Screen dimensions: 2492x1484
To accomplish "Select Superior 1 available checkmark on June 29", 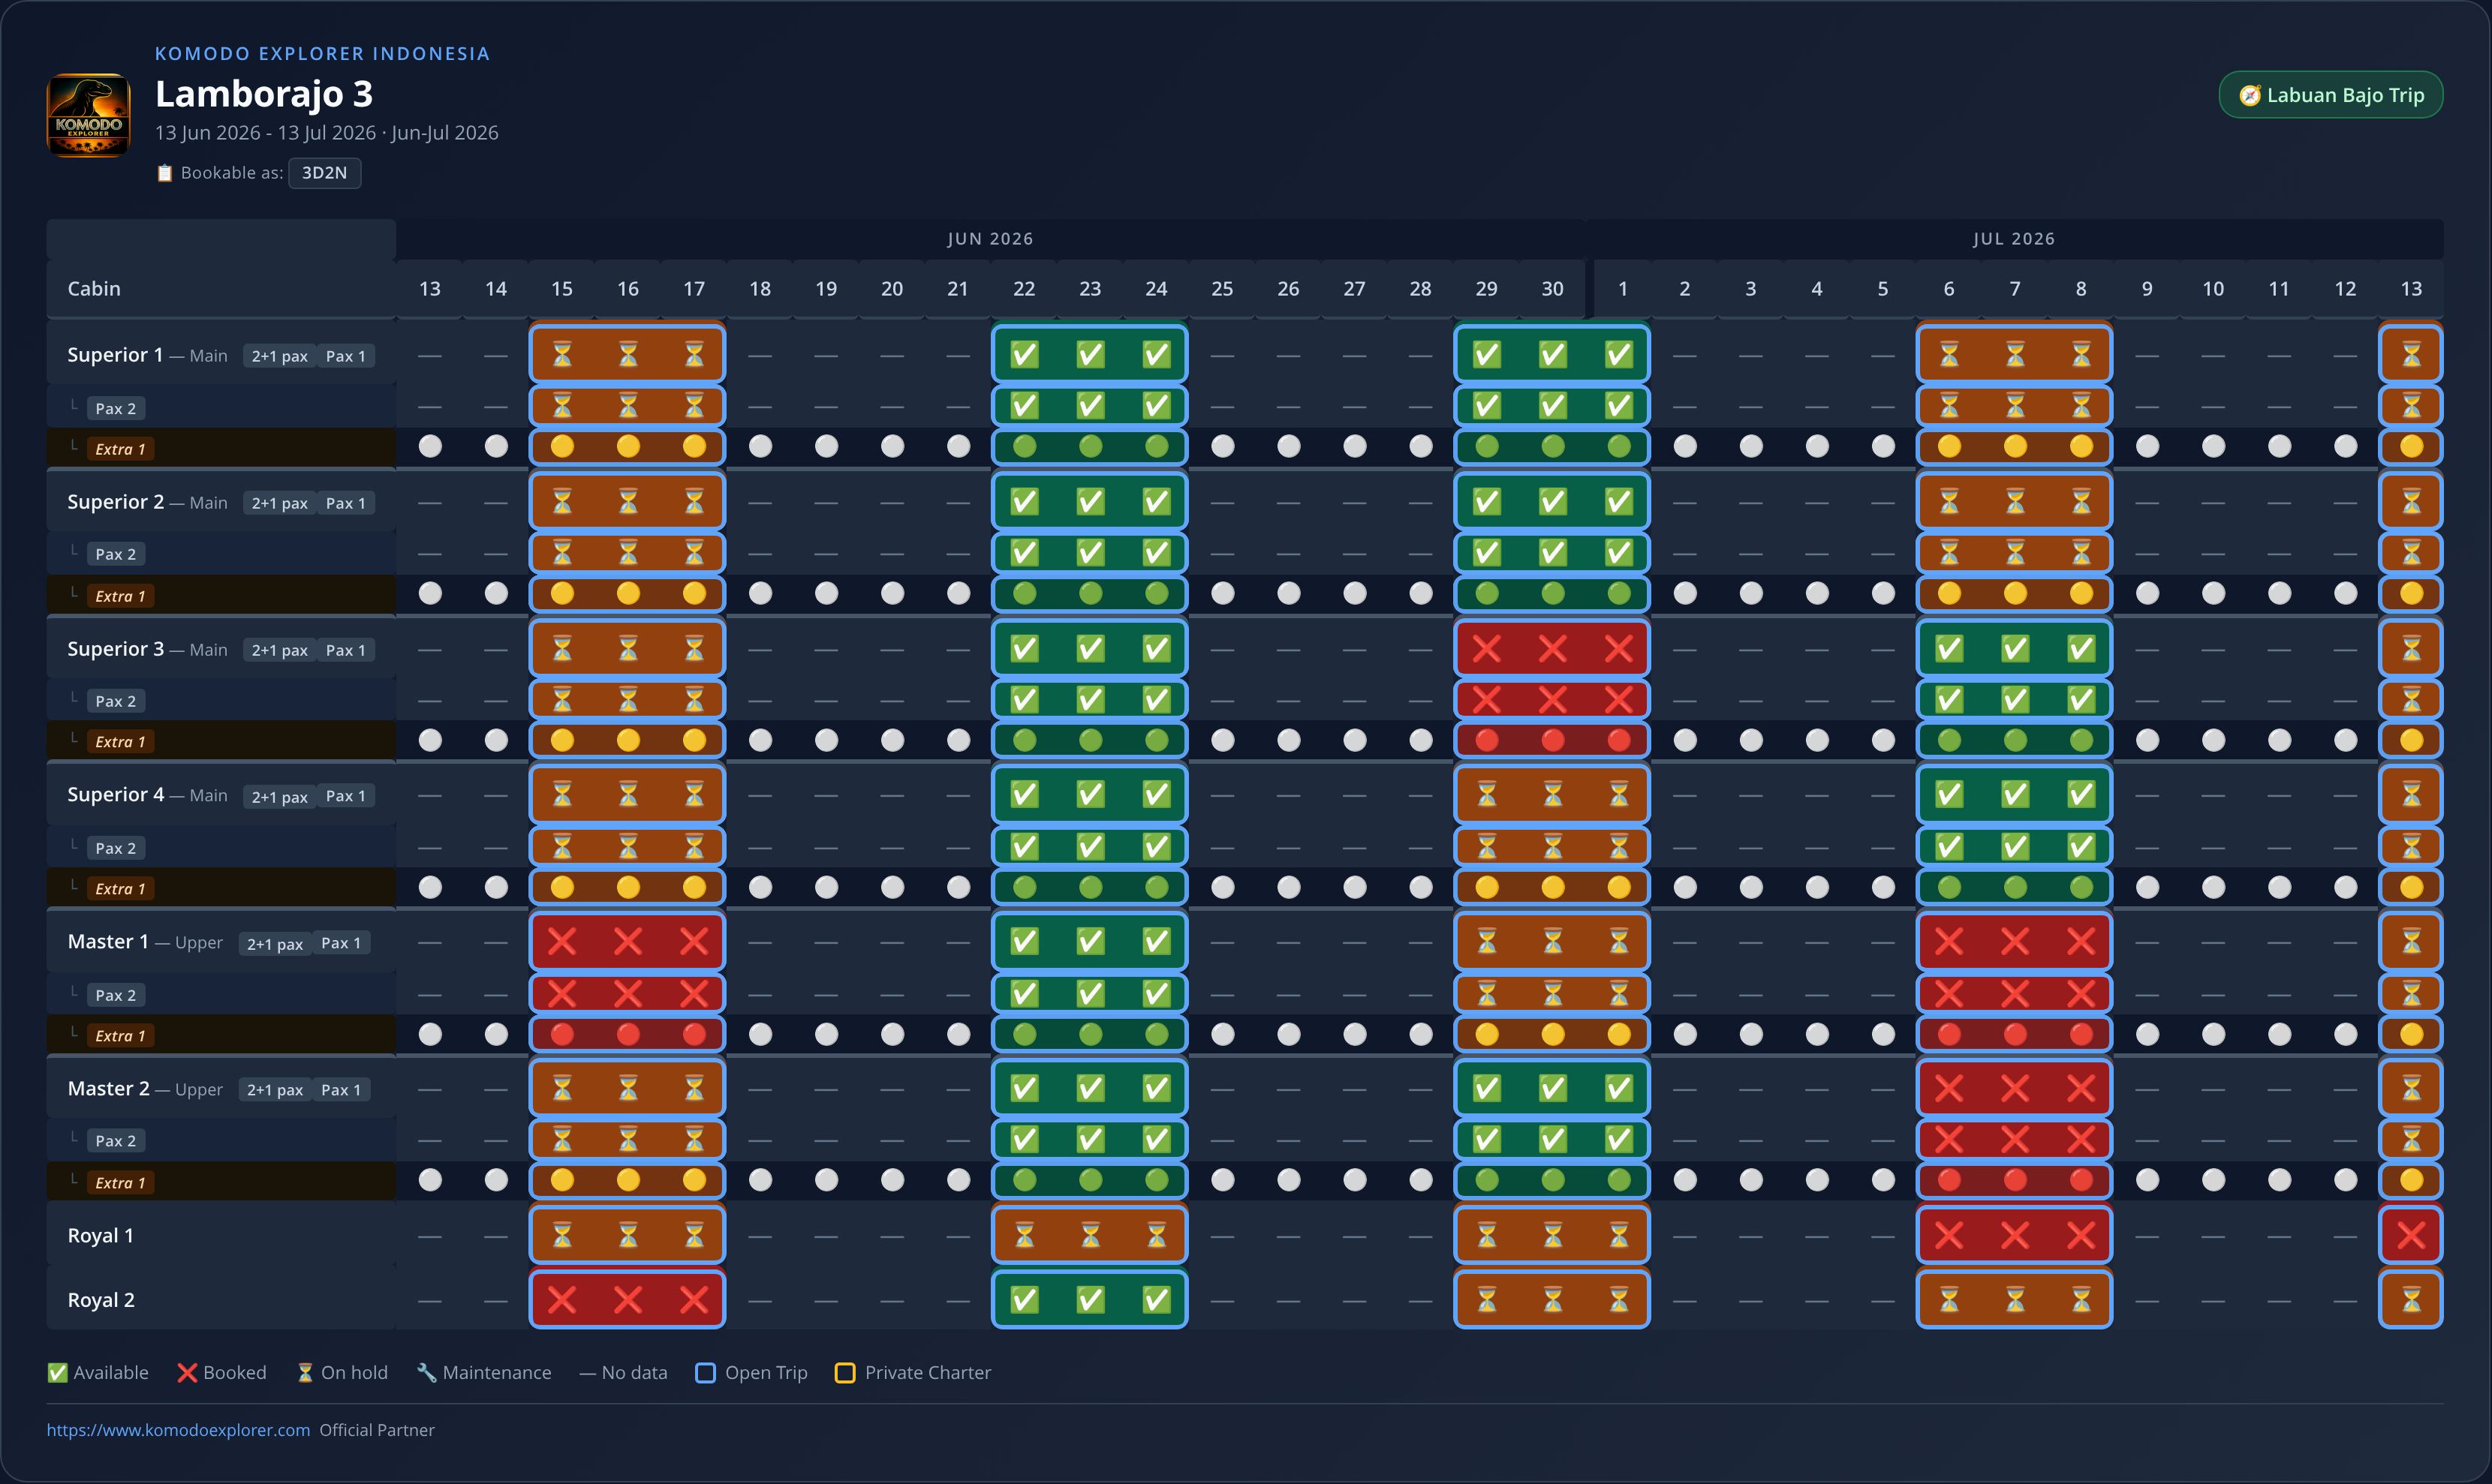I will click(1487, 354).
